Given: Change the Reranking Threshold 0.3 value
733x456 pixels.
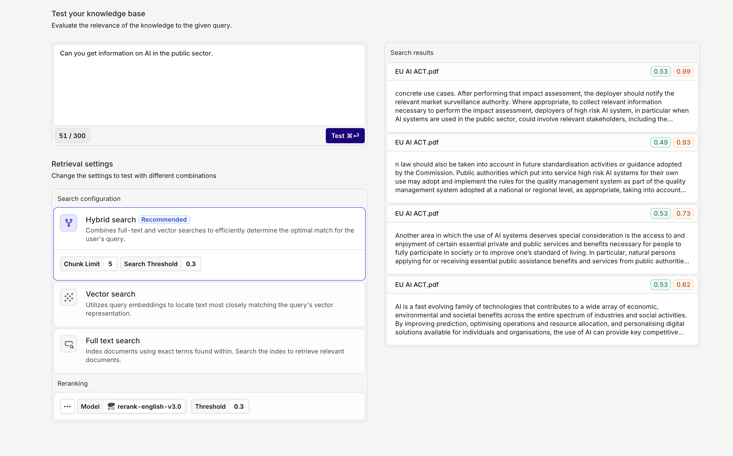Looking at the screenshot, I should [x=239, y=406].
